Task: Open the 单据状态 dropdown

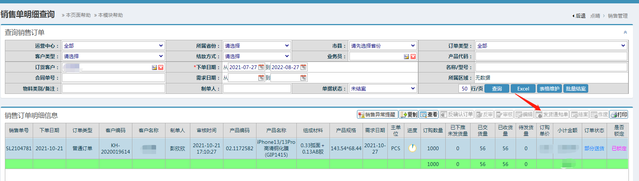Action: tap(382, 89)
